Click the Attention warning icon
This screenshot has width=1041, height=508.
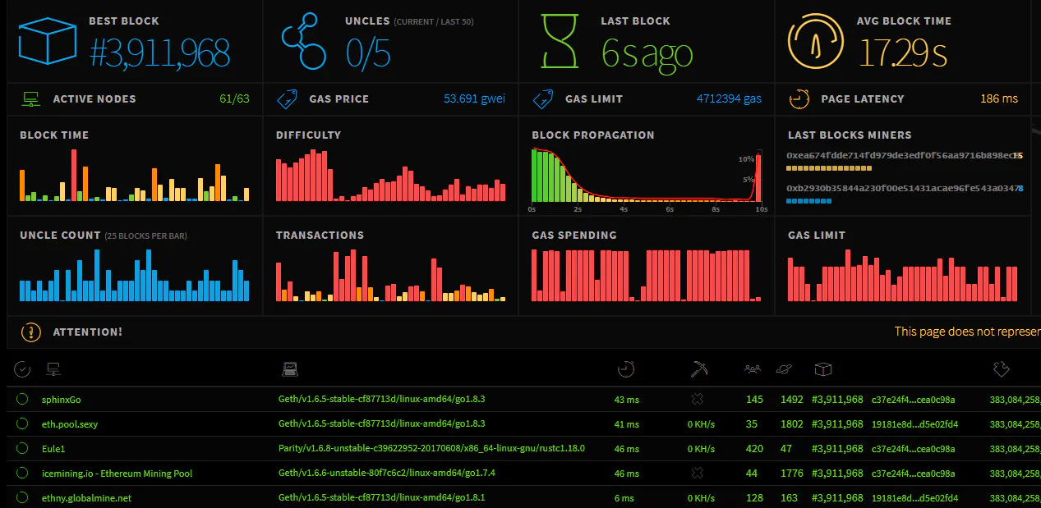coord(30,332)
